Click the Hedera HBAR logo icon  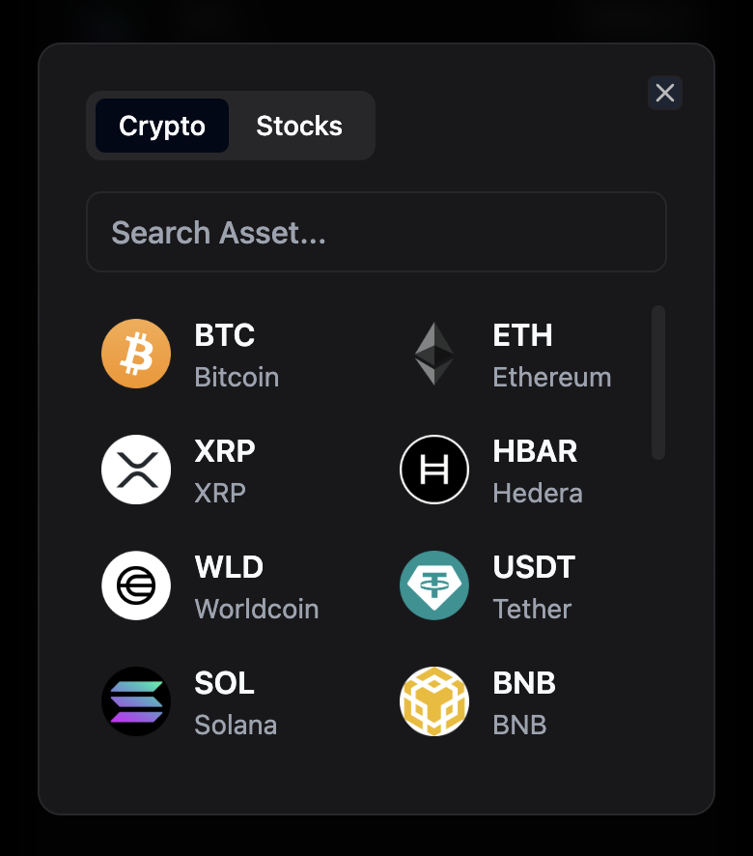click(433, 470)
